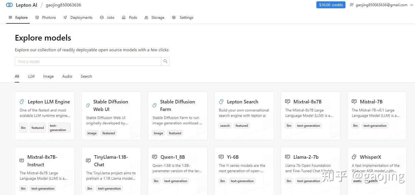Open the gaojing850063636 workspace selector

click(x=63, y=5)
